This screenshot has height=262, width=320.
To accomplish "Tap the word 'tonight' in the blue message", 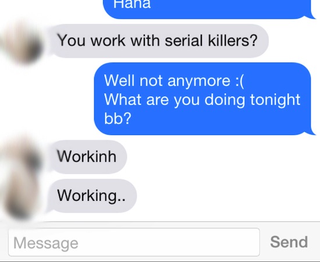I will tap(275, 100).
